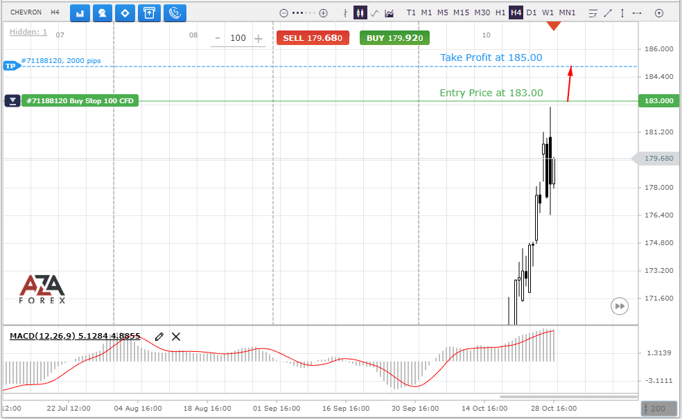
Task: Open the blue upload-arrow deposit button
Action: pos(149,13)
